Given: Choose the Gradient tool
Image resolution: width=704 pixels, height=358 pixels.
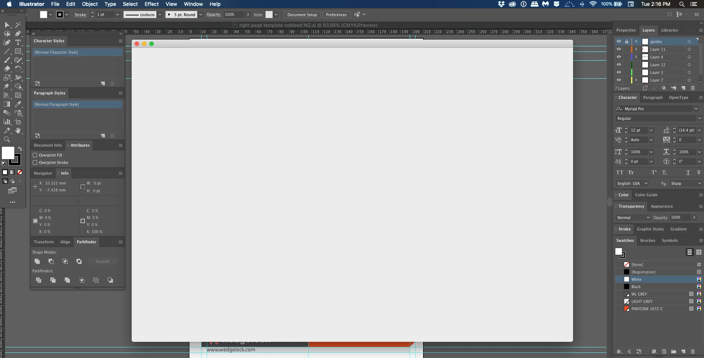Looking at the screenshot, I should (x=7, y=104).
